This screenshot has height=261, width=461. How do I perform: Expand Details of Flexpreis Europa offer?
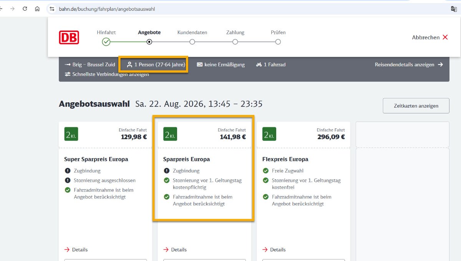[x=274, y=249]
